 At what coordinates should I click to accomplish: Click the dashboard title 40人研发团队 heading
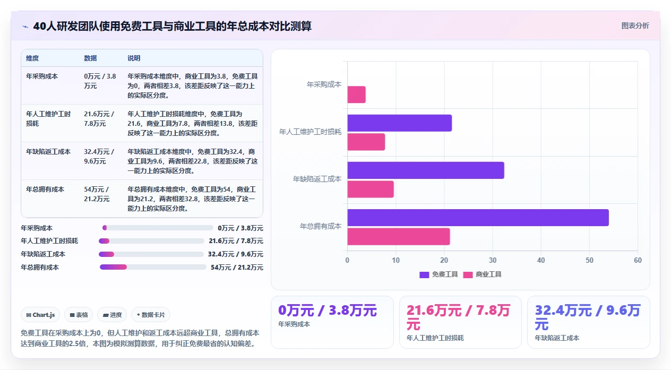click(172, 26)
